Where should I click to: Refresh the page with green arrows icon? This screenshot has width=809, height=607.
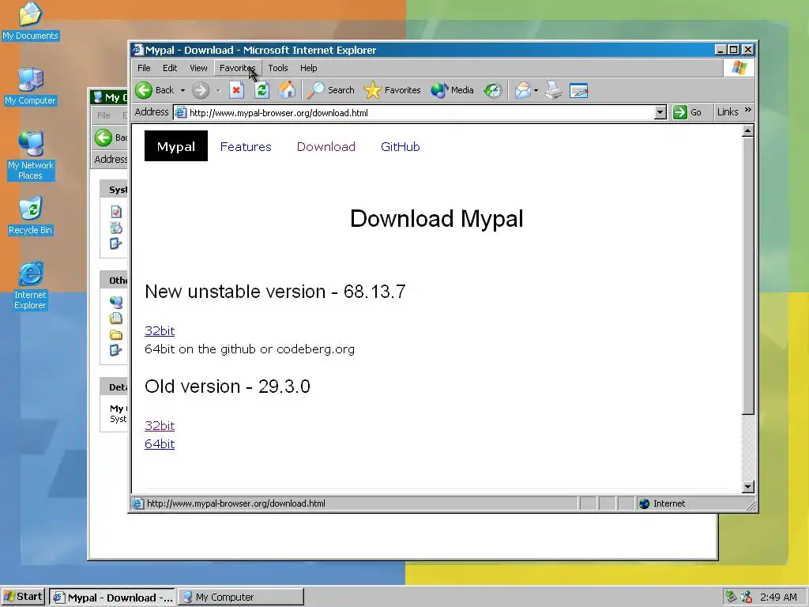click(262, 90)
